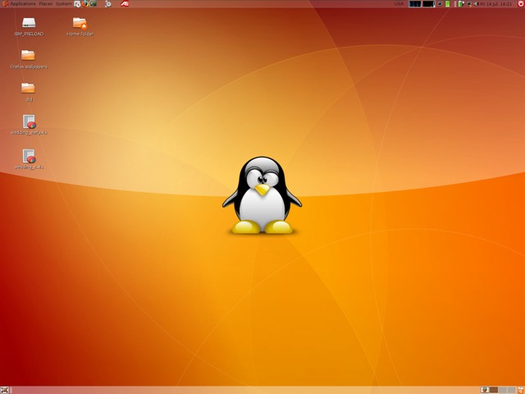525x394 pixels.
Task: Click the date and time clock
Action: click(498, 4)
